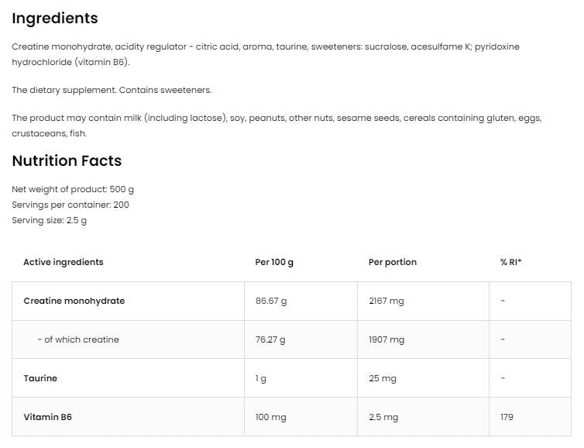The width and height of the screenshot is (584, 448).
Task: Click the 179 % RI value cell
Action: [x=507, y=417]
